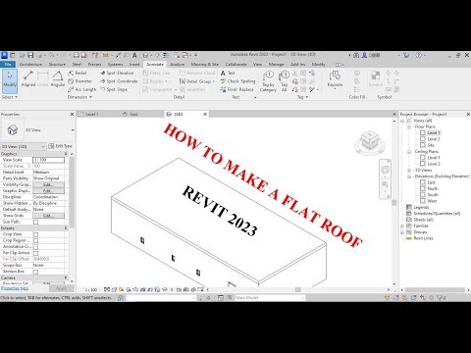Expand the 3D Views tree node

409,171
